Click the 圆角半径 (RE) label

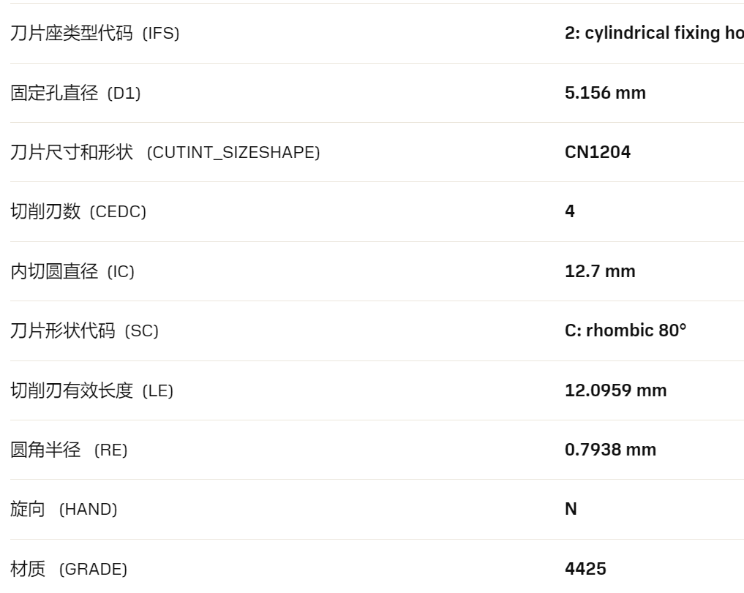pos(69,450)
